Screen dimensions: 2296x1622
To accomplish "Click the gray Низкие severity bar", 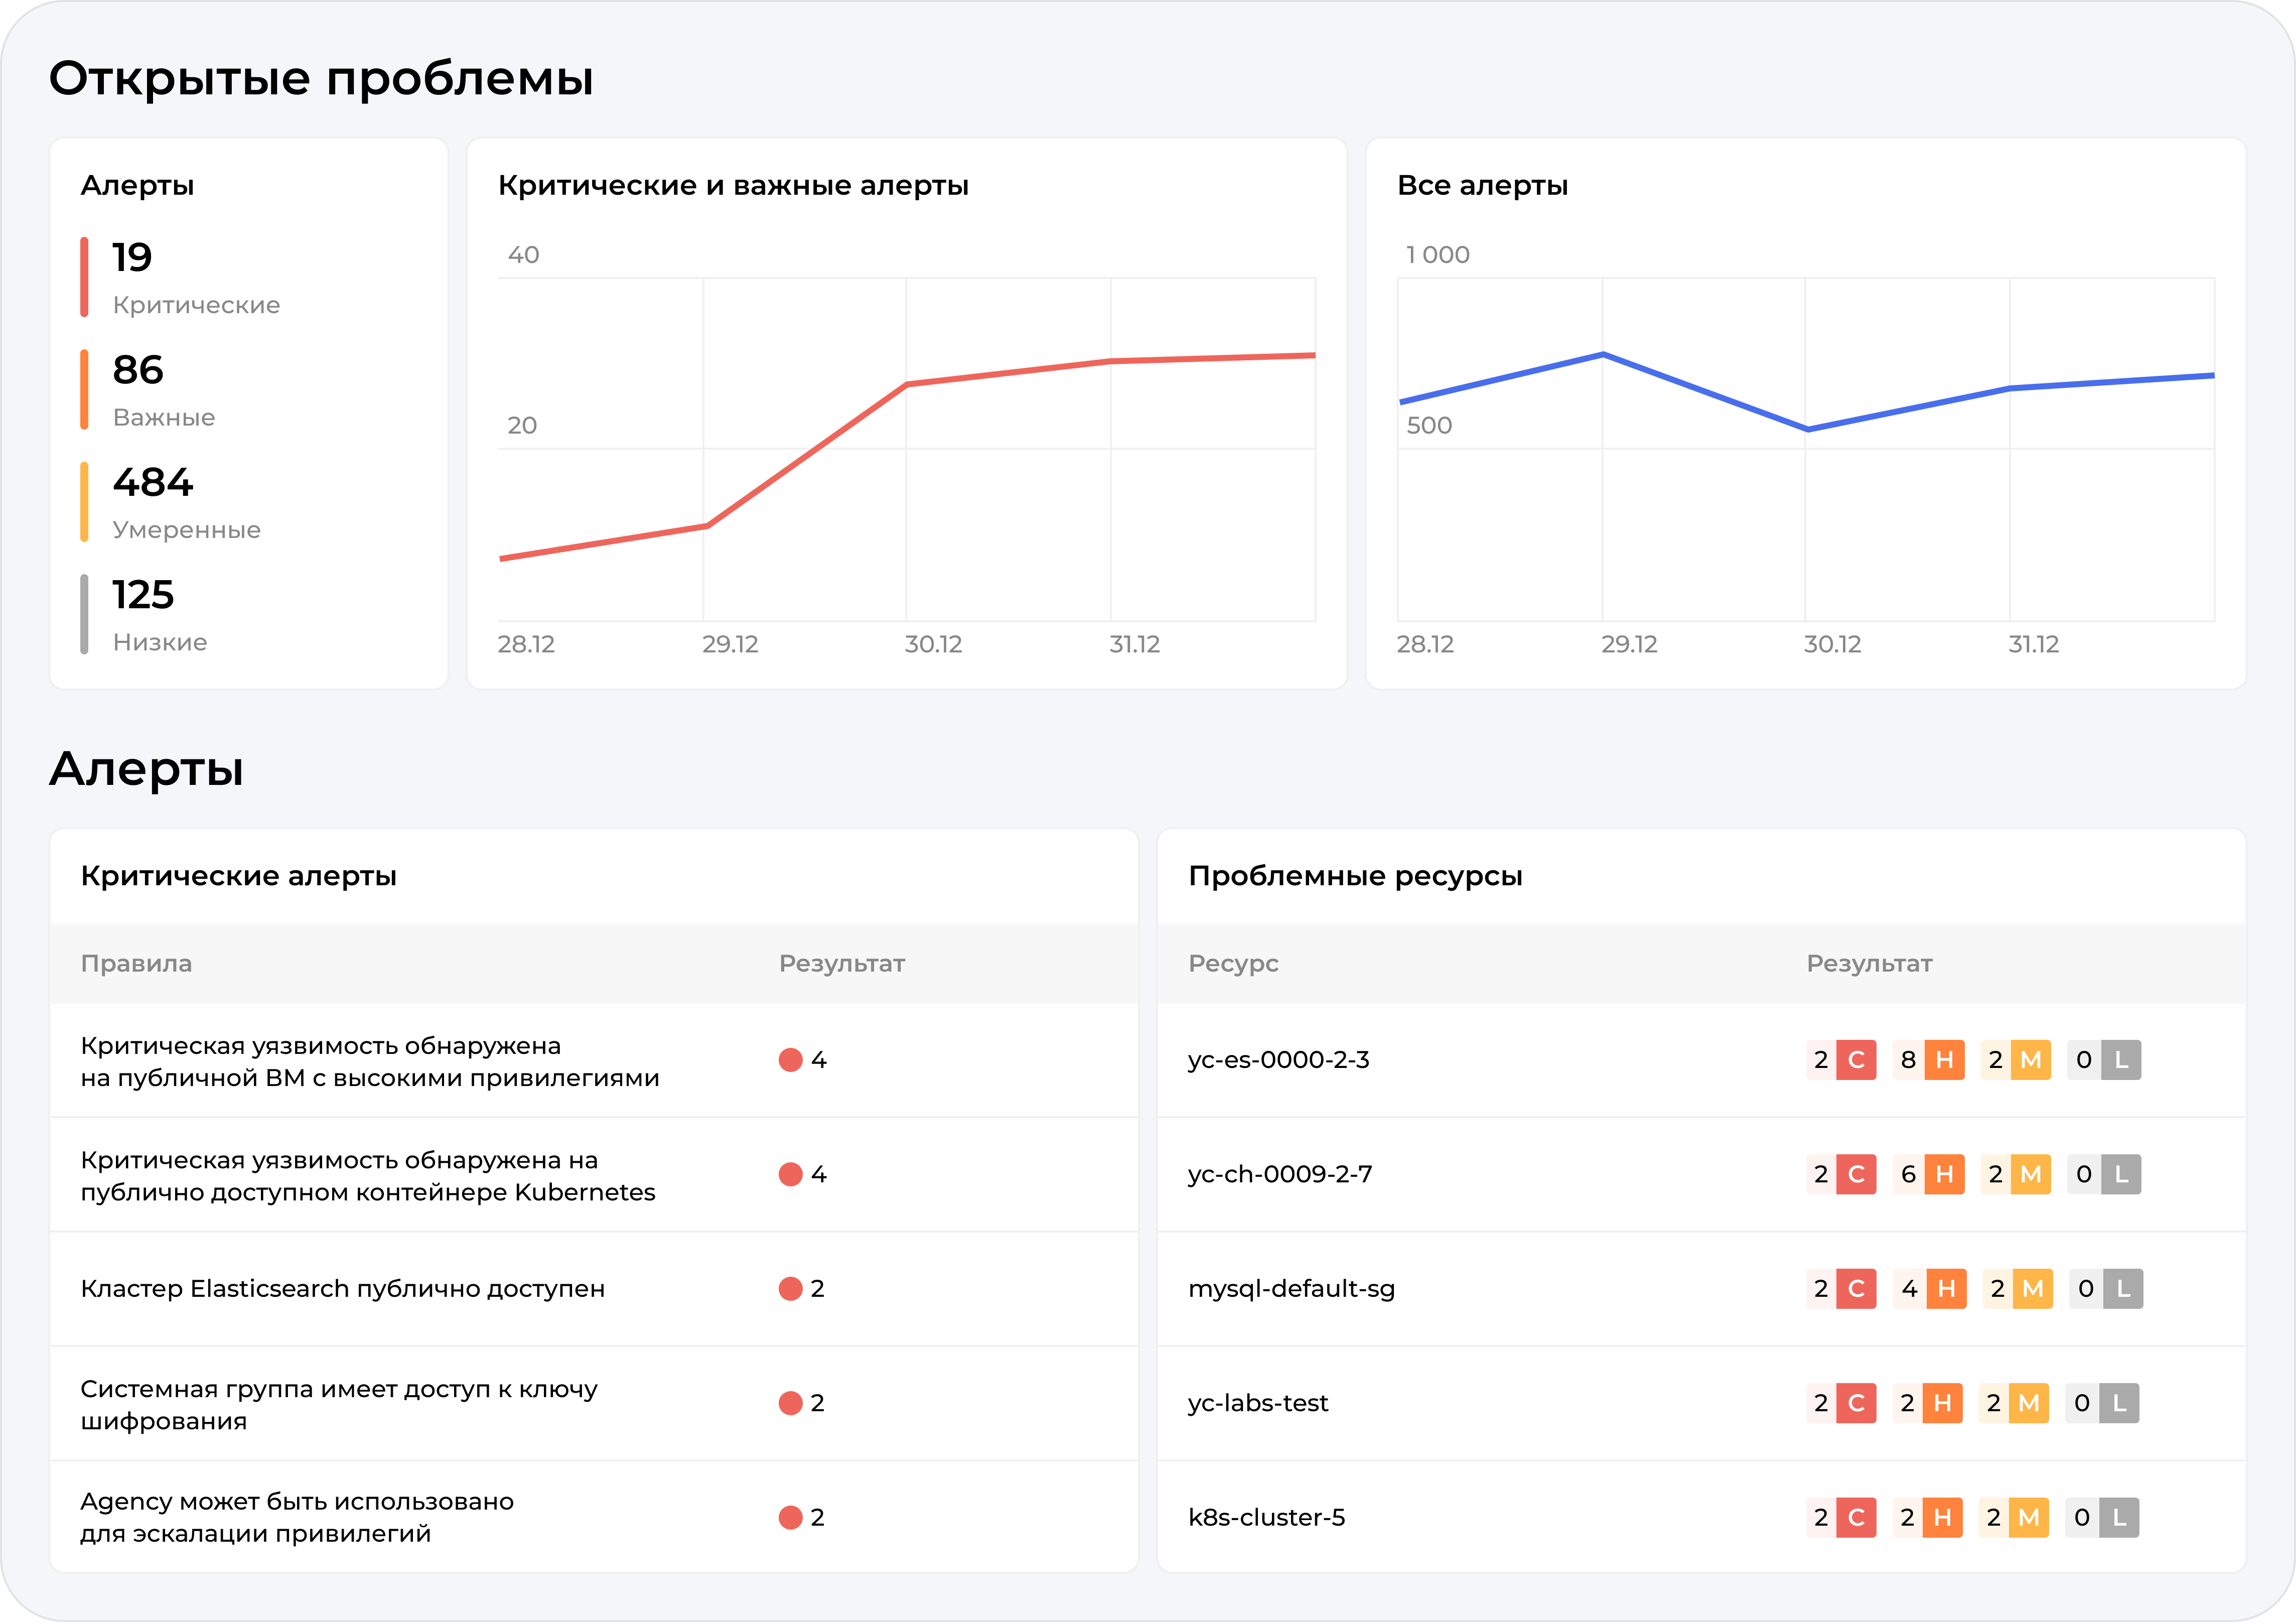I will [84, 615].
